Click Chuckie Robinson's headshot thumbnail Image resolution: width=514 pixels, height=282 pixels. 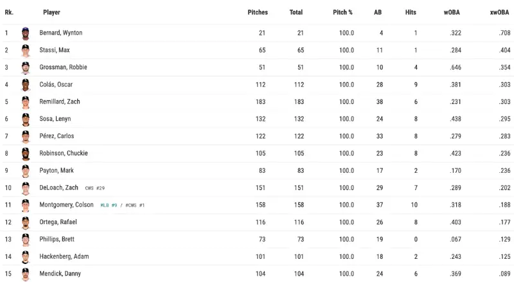26,154
